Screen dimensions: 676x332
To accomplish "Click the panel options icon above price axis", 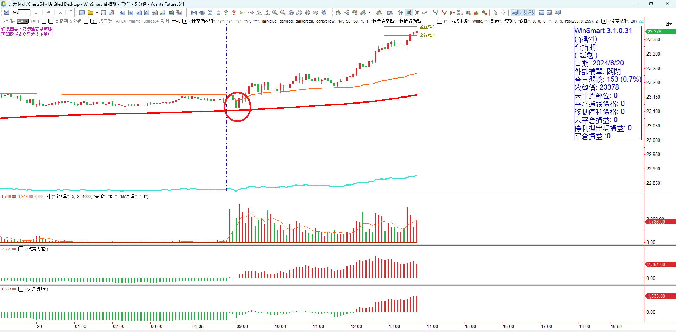I will pos(669,24).
